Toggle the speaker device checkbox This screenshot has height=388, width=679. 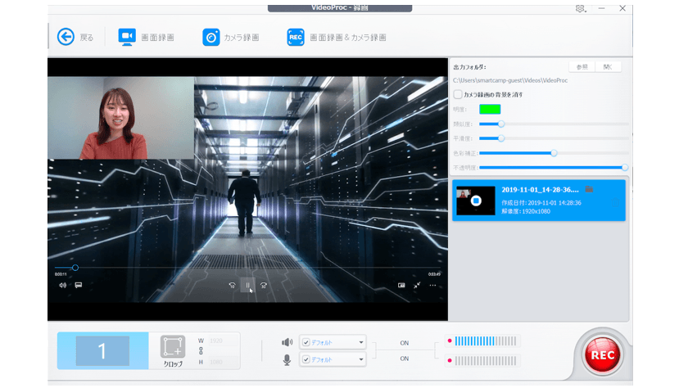[306, 342]
